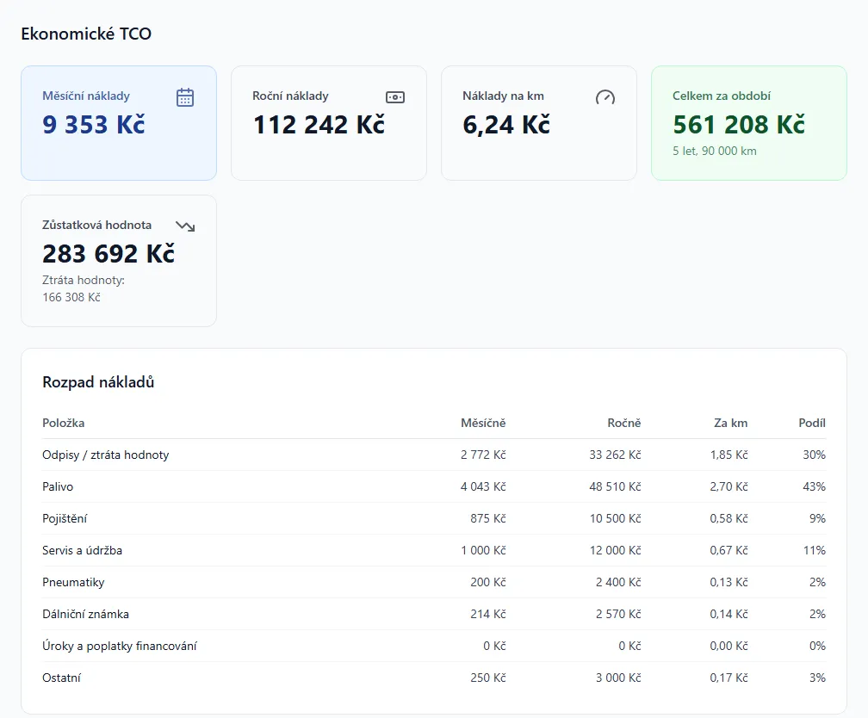The image size is (868, 718).
Task: Click the Náklady na km card label
Action: click(x=503, y=96)
